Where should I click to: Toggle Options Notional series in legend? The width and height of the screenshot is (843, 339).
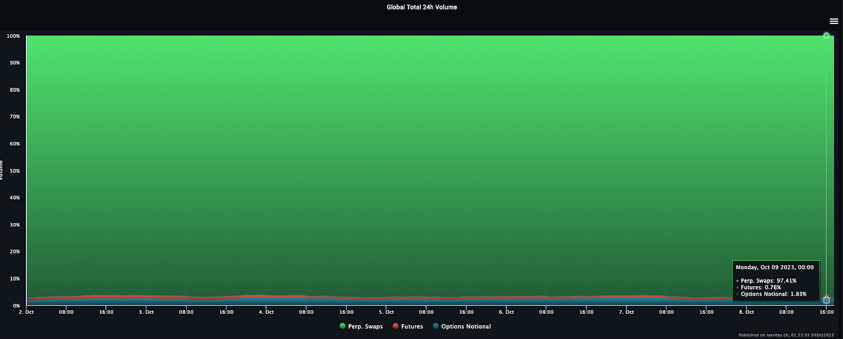(465, 326)
